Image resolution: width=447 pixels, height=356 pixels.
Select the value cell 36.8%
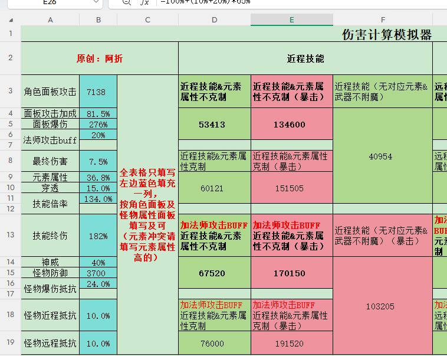click(98, 177)
